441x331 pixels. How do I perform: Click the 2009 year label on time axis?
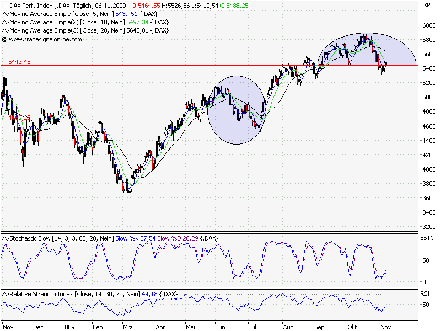click(x=68, y=327)
